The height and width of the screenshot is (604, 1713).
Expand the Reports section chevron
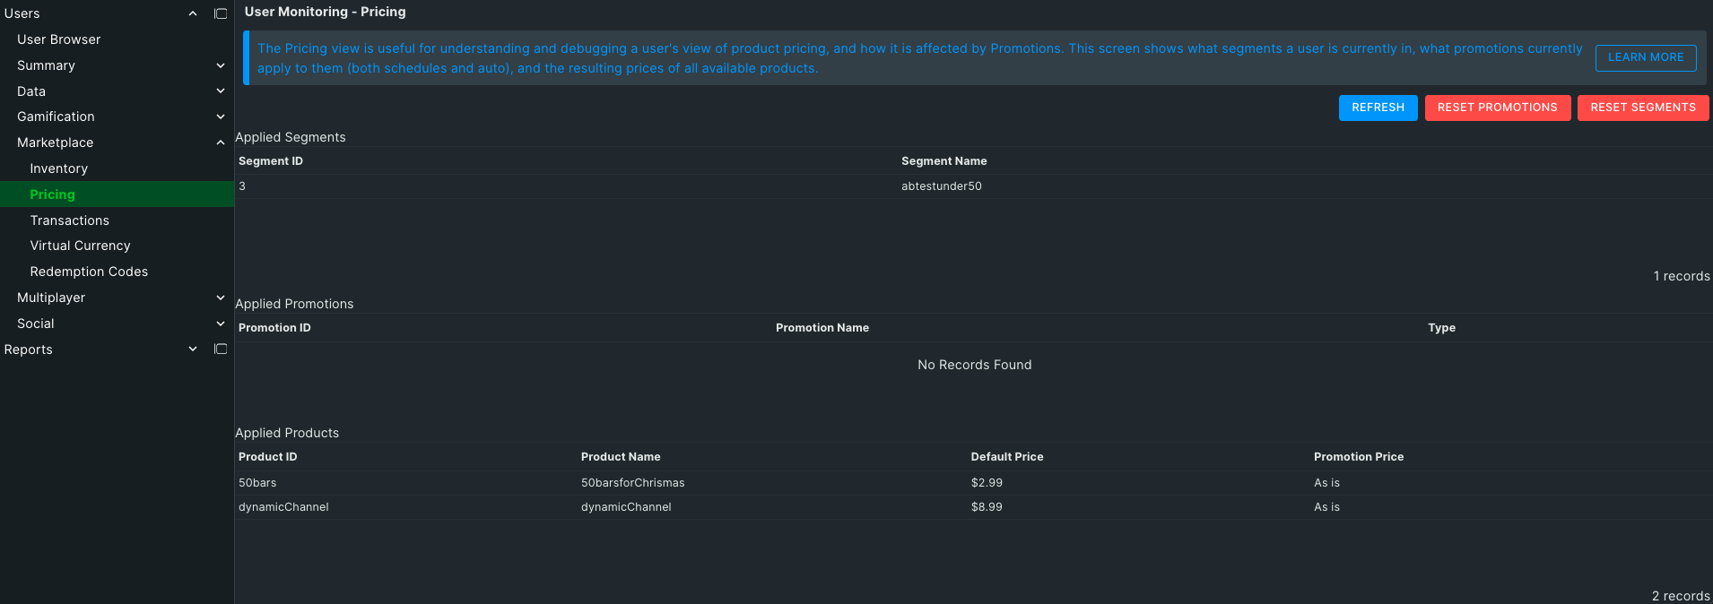(x=193, y=349)
